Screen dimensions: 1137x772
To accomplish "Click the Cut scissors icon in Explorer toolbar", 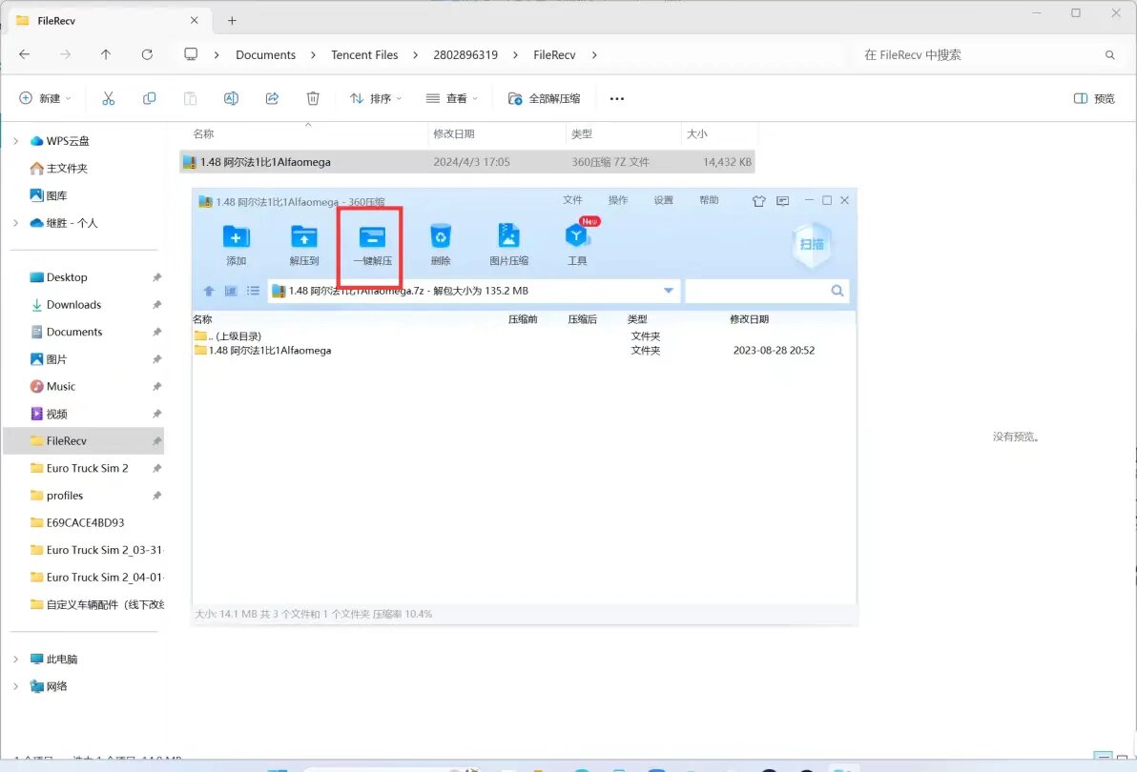I will [108, 98].
